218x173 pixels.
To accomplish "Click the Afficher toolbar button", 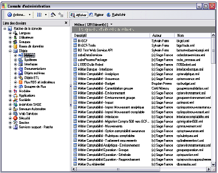I will [79, 15].
